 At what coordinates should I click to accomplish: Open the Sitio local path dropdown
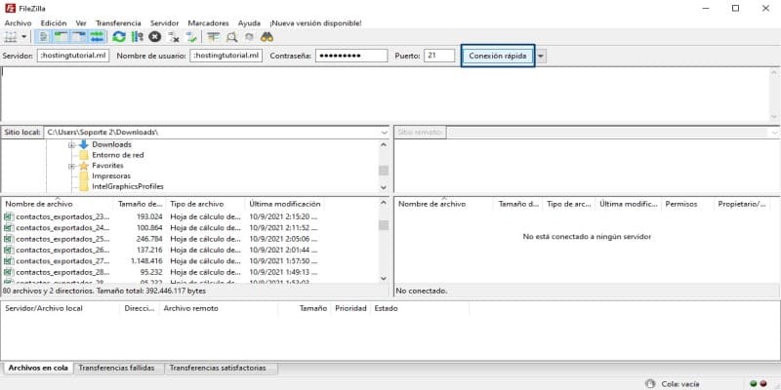[384, 133]
